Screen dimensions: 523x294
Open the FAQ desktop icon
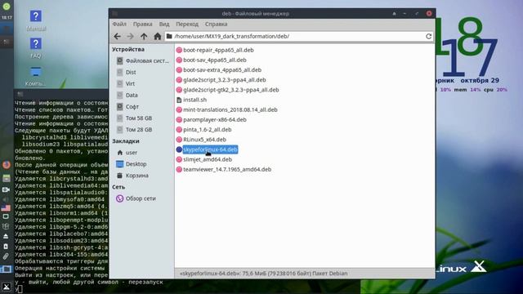pos(36,47)
